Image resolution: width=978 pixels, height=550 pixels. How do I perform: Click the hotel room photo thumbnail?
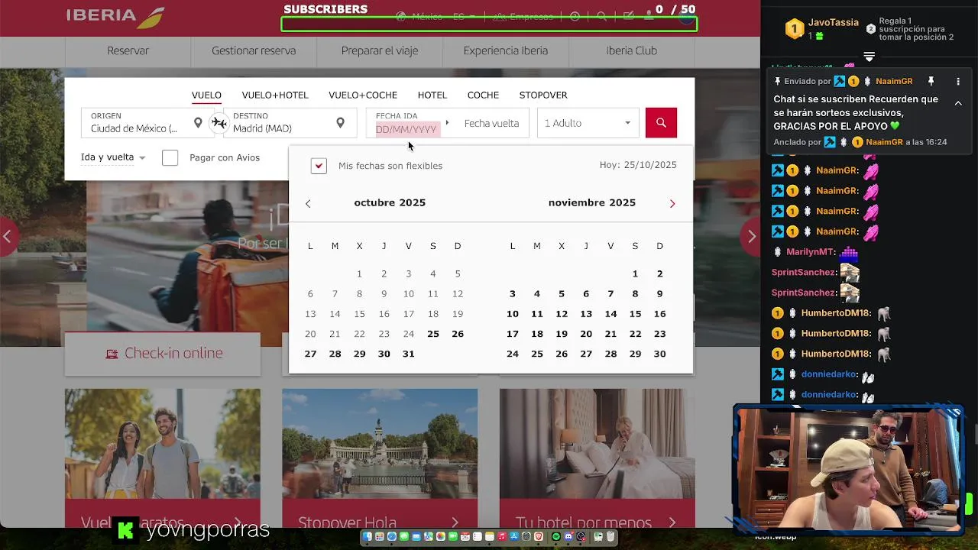pos(597,444)
